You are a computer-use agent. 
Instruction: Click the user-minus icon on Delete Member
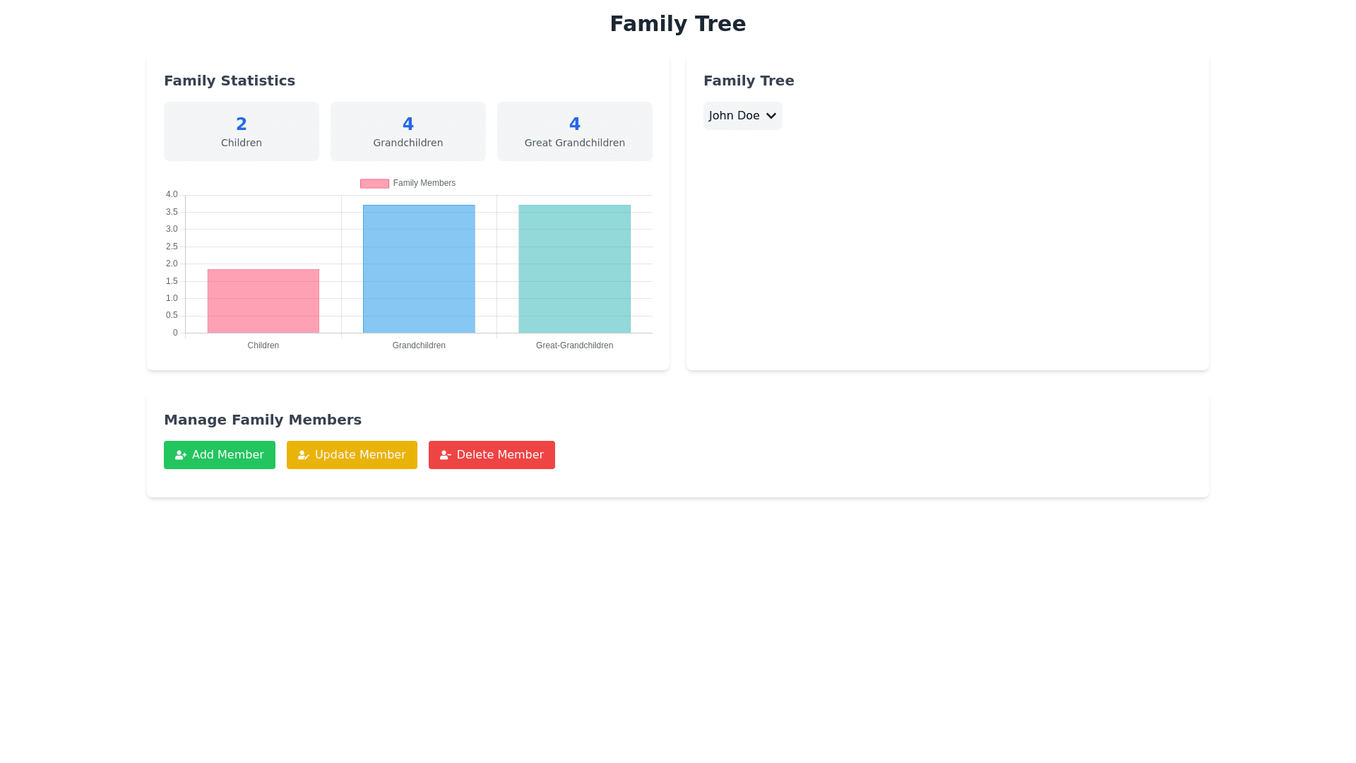pos(445,456)
